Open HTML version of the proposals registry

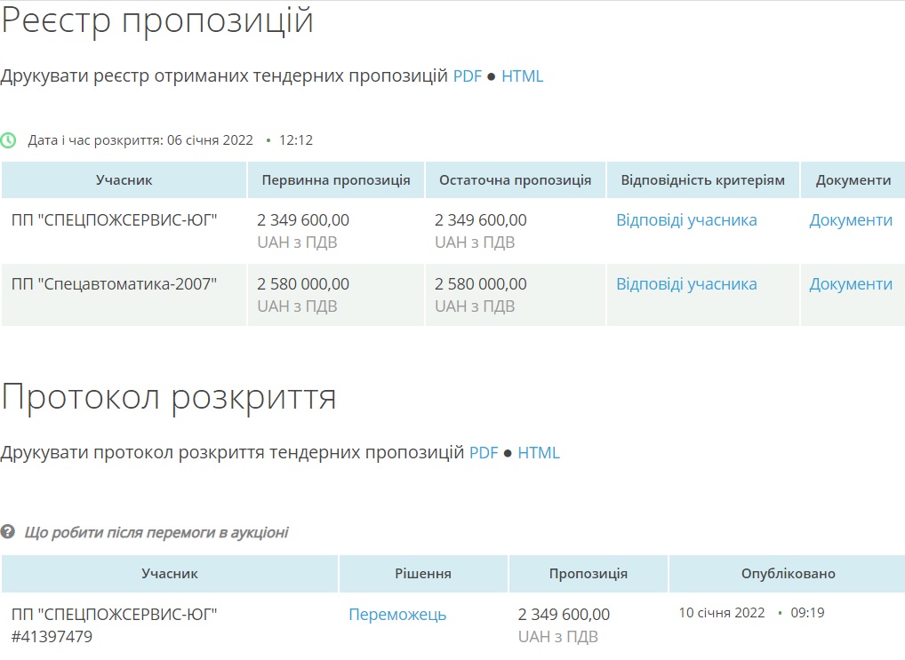click(x=522, y=76)
